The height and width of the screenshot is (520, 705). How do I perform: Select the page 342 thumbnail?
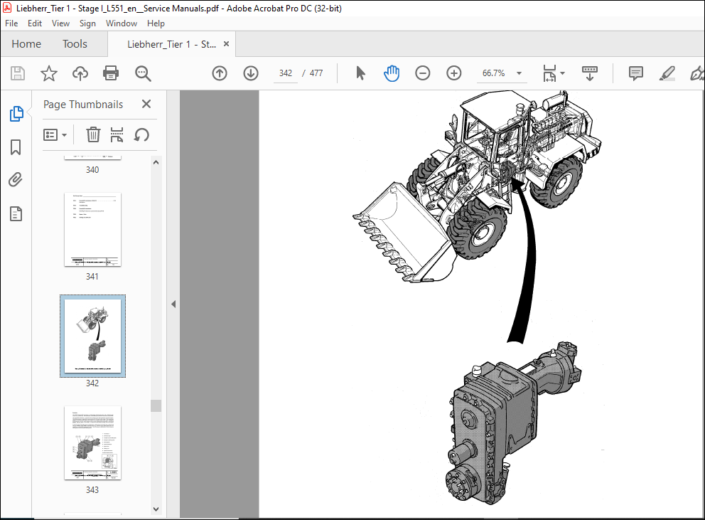(x=92, y=336)
